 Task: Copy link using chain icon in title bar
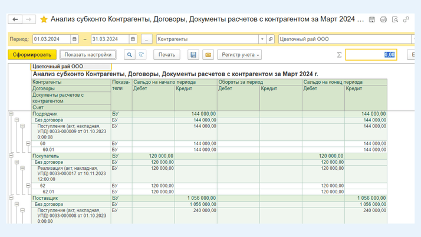coord(406,19)
